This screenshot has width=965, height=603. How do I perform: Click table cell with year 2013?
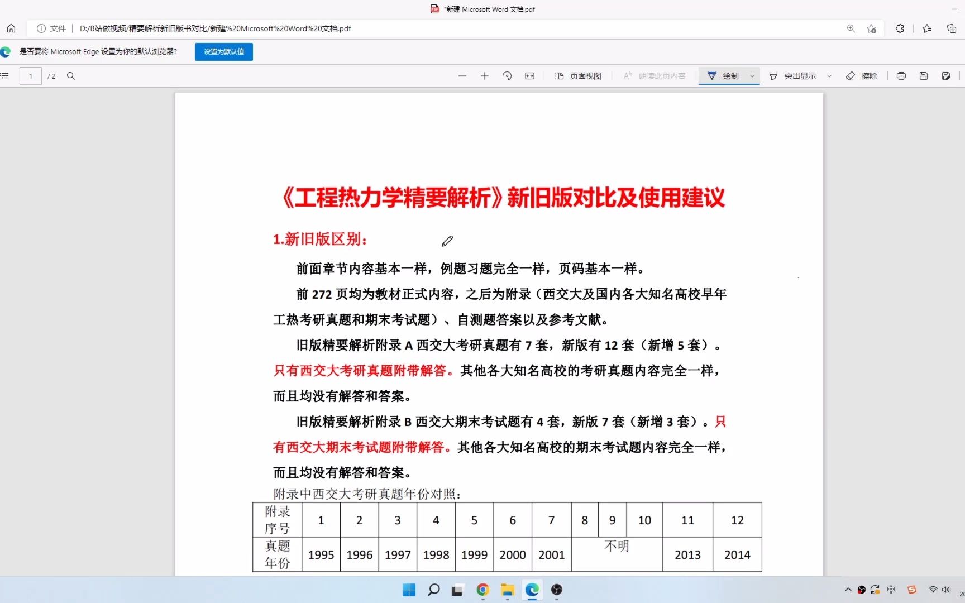click(687, 554)
